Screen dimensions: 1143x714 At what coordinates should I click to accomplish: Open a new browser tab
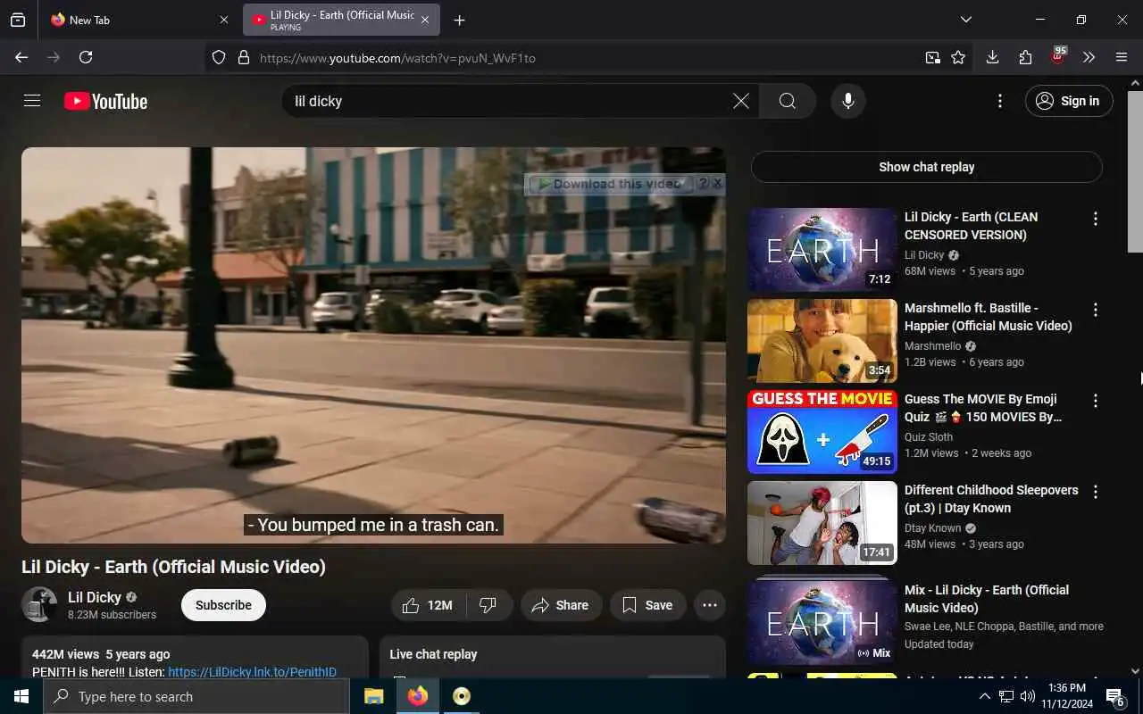459,20
